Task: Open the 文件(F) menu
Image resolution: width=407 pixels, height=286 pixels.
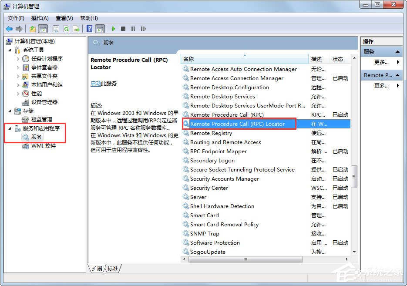Action: coord(16,18)
